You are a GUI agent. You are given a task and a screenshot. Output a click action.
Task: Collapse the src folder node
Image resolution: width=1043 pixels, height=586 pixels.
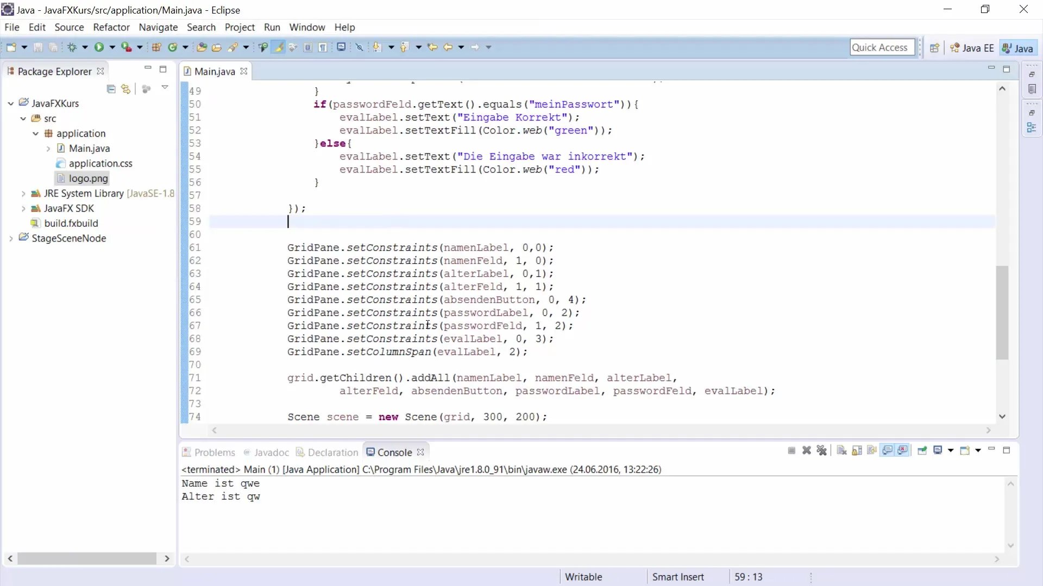coord(23,118)
